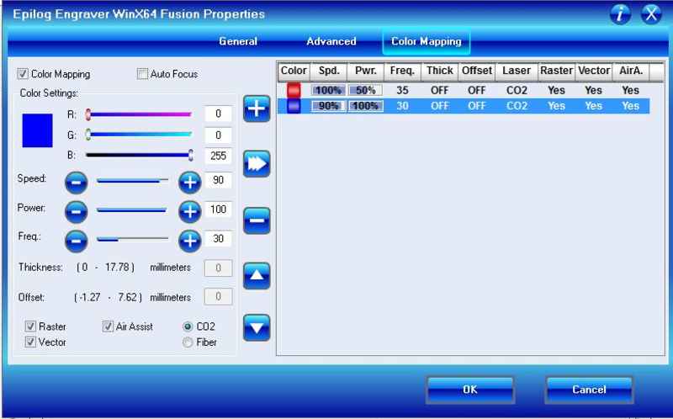Uncheck the Raster checkbox
This screenshot has width=673, height=419.
tap(30, 326)
